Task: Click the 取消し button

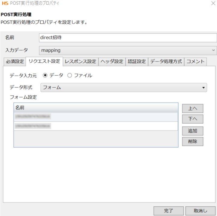Action: click(200, 211)
